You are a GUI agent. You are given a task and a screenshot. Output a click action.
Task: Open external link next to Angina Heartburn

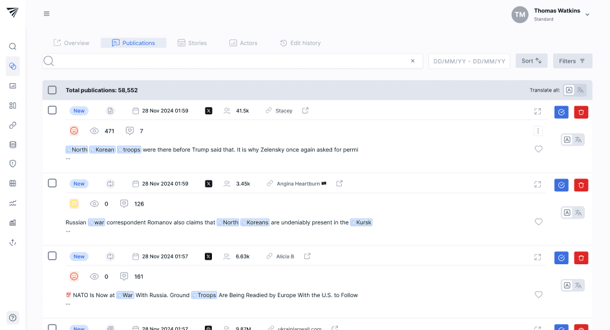(x=339, y=184)
